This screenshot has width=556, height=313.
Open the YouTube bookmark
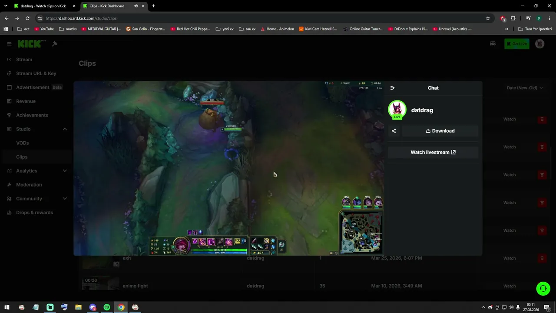(x=44, y=29)
